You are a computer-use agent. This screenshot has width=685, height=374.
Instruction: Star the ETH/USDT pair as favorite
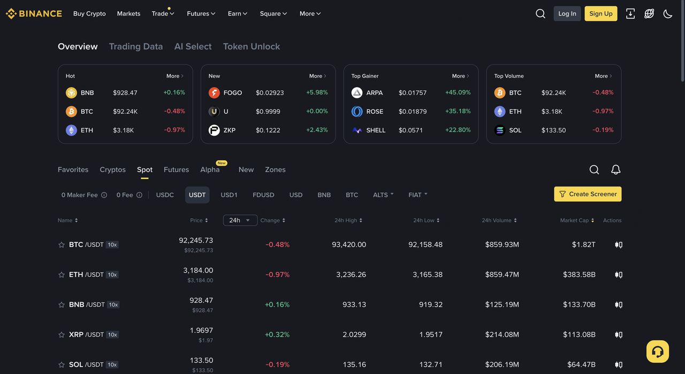(x=62, y=275)
